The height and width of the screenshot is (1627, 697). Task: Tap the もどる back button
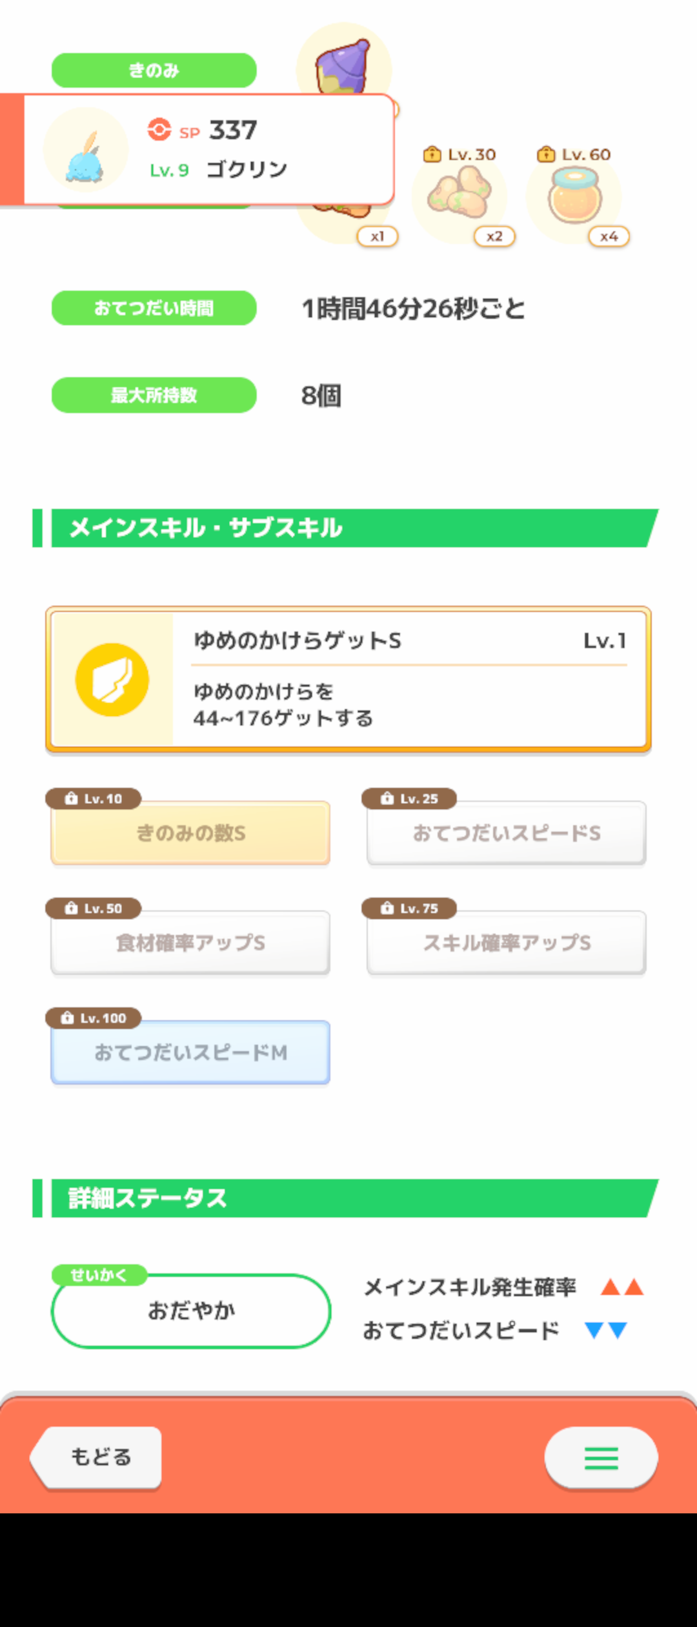pos(96,1458)
